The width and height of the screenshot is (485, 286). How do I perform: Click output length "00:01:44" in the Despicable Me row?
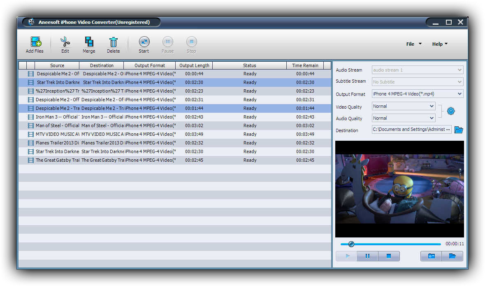(194, 108)
